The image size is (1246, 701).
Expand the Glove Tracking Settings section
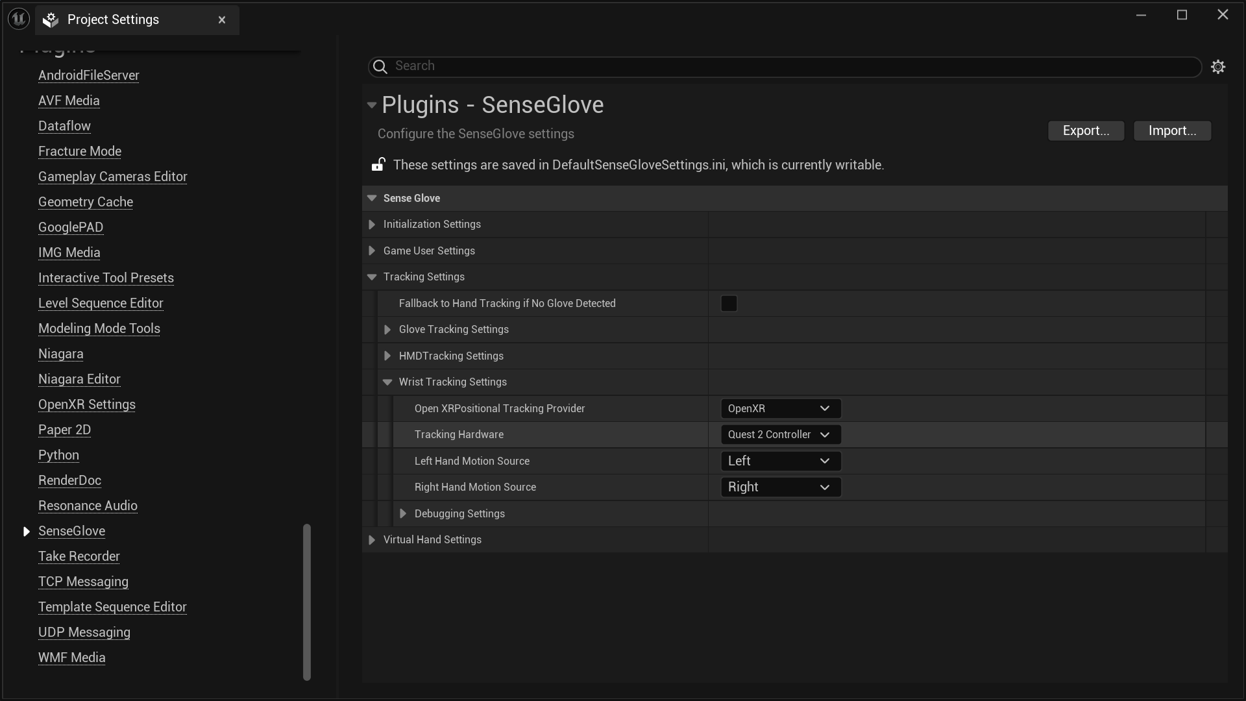point(387,330)
